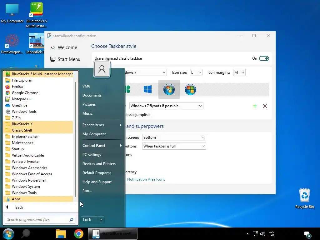Select the green clover start button style
Viewport: 320px width, 240px height.
pyautogui.click(x=127, y=89)
